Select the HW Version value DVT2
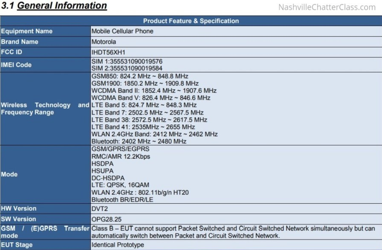The width and height of the screenshot is (382, 250). 100,208
